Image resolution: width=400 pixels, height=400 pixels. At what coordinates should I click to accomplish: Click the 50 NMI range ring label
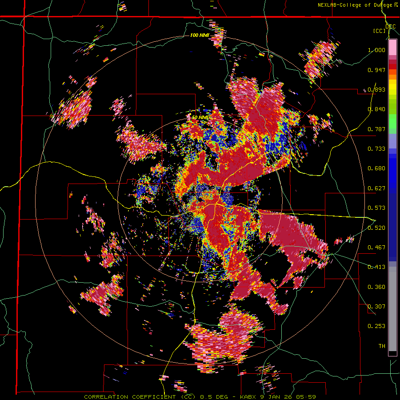[200, 117]
